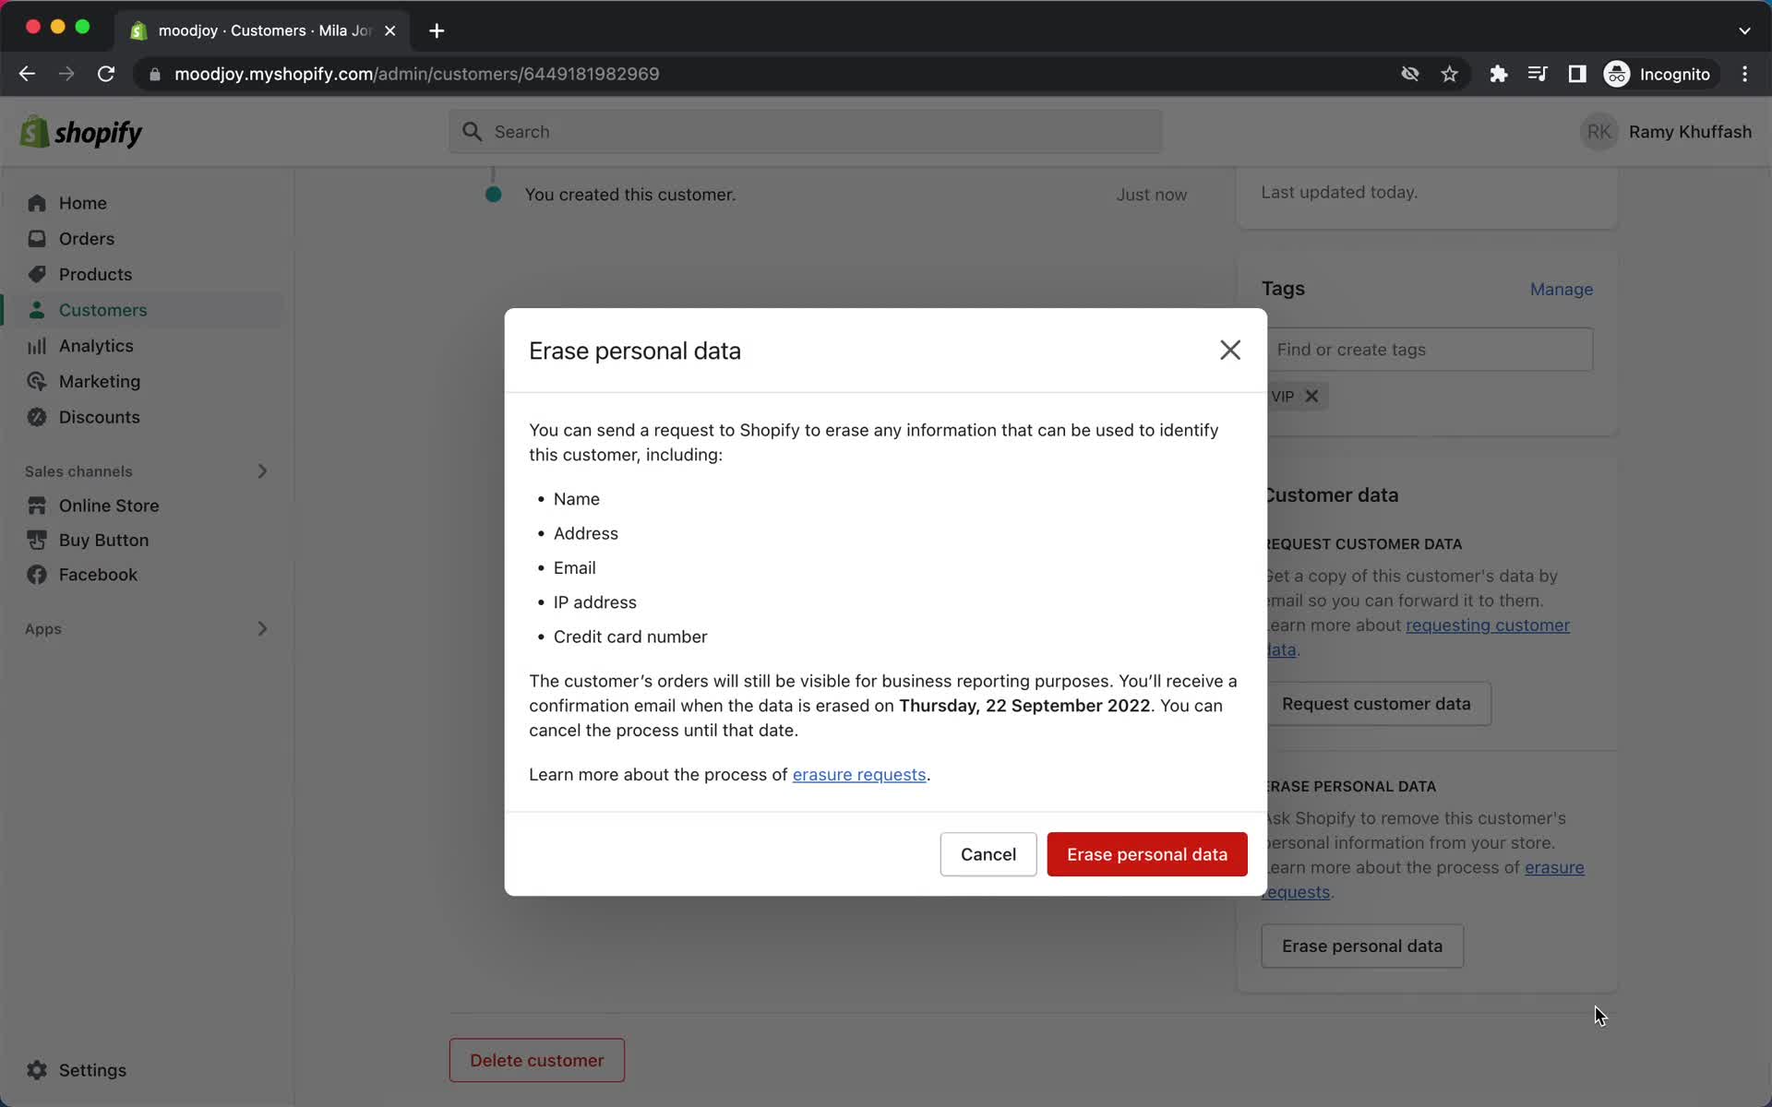Click the close X on the modal
This screenshot has height=1107, width=1772.
point(1230,348)
